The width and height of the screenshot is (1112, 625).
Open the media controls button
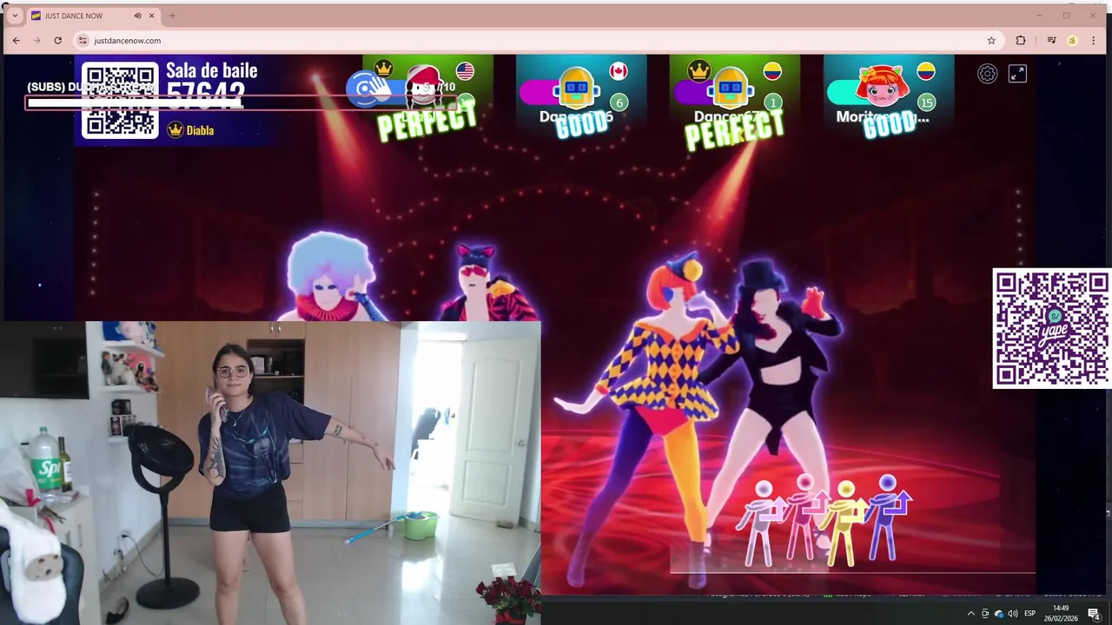click(1051, 40)
